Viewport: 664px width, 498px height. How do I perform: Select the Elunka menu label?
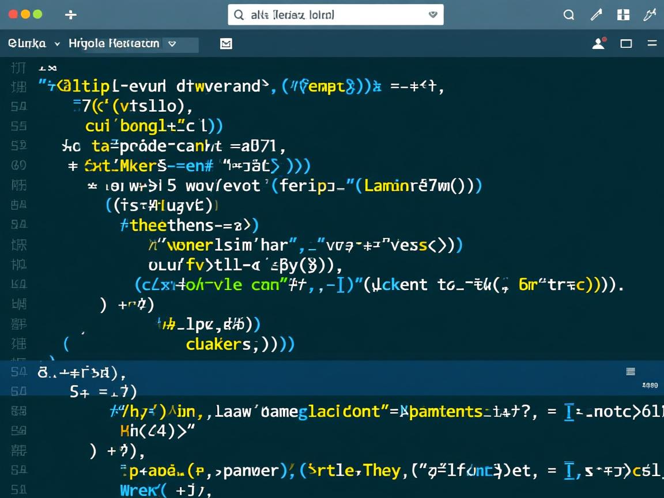27,43
